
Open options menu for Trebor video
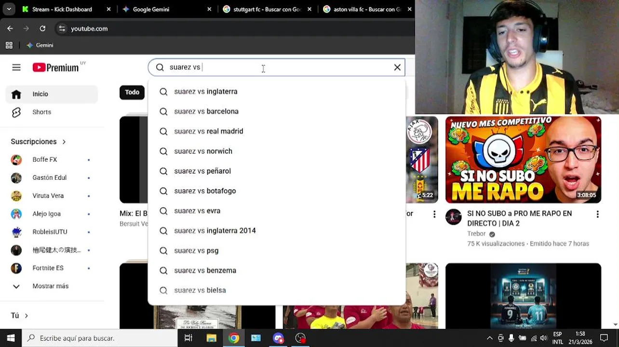[x=597, y=214]
